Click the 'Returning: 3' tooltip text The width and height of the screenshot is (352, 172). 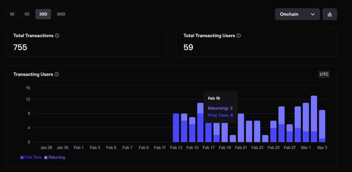coord(220,108)
